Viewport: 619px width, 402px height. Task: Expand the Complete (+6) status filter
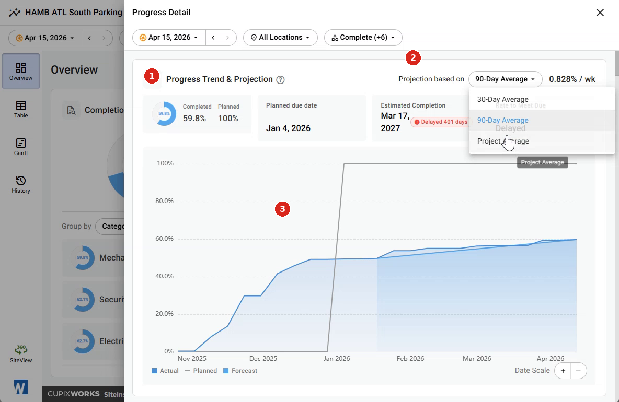[x=363, y=38]
